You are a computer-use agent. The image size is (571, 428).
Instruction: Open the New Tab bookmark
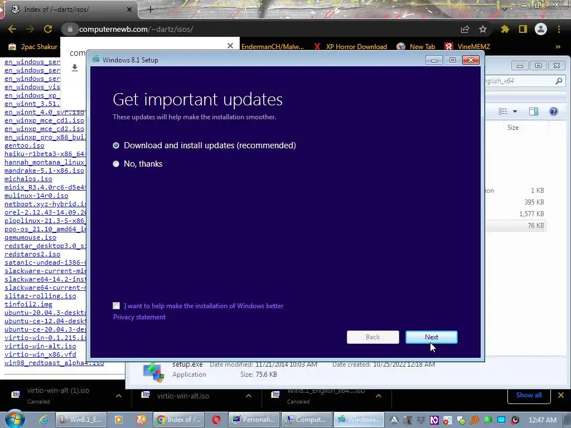[416, 47]
